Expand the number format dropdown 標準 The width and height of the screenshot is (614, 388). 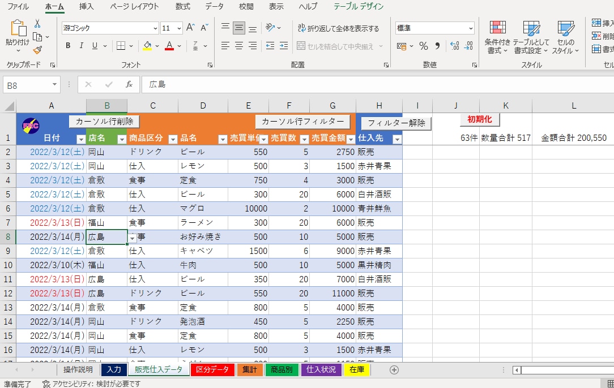coord(470,28)
